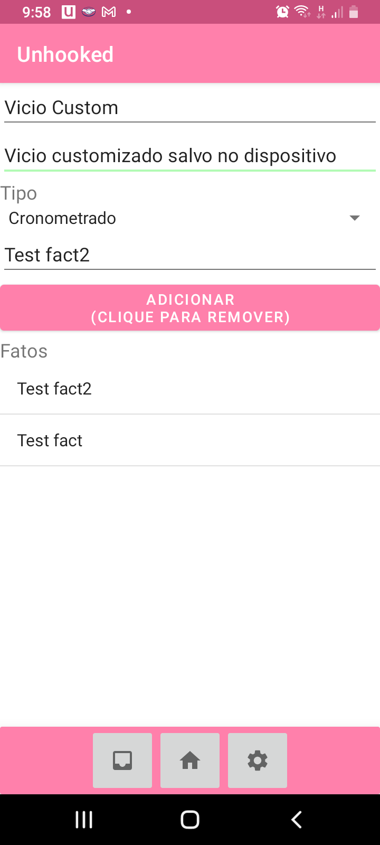This screenshot has height=845, width=380.
Task: Edit the Vicio Custom name field
Action: click(x=190, y=108)
